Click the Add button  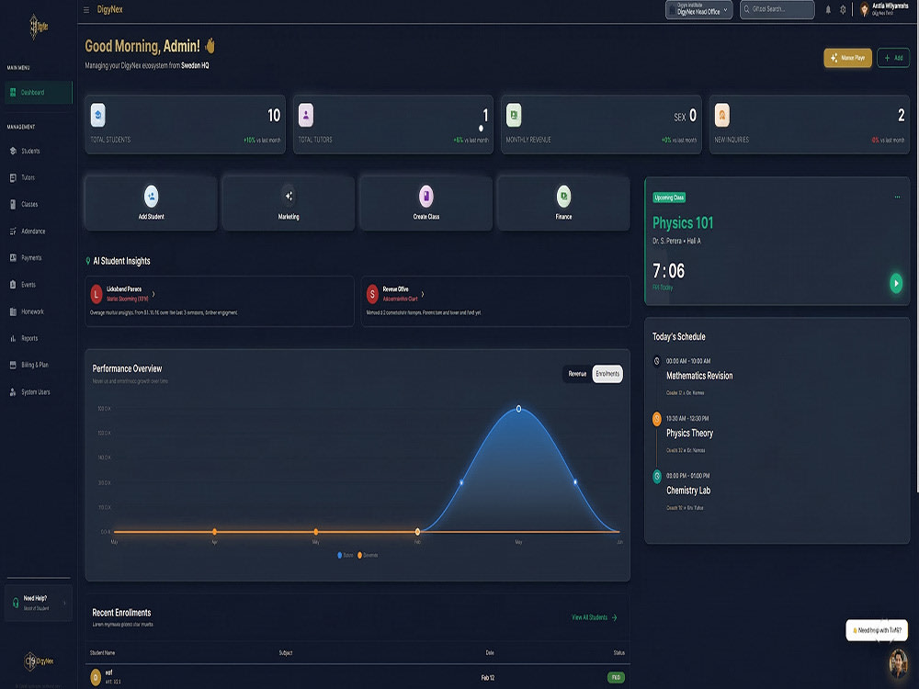point(893,57)
